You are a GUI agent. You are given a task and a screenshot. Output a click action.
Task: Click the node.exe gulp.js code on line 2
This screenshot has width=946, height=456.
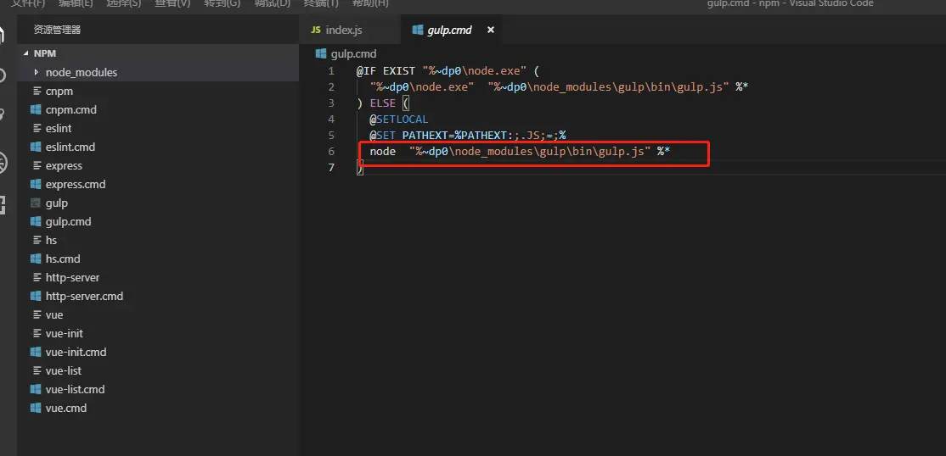(x=559, y=87)
